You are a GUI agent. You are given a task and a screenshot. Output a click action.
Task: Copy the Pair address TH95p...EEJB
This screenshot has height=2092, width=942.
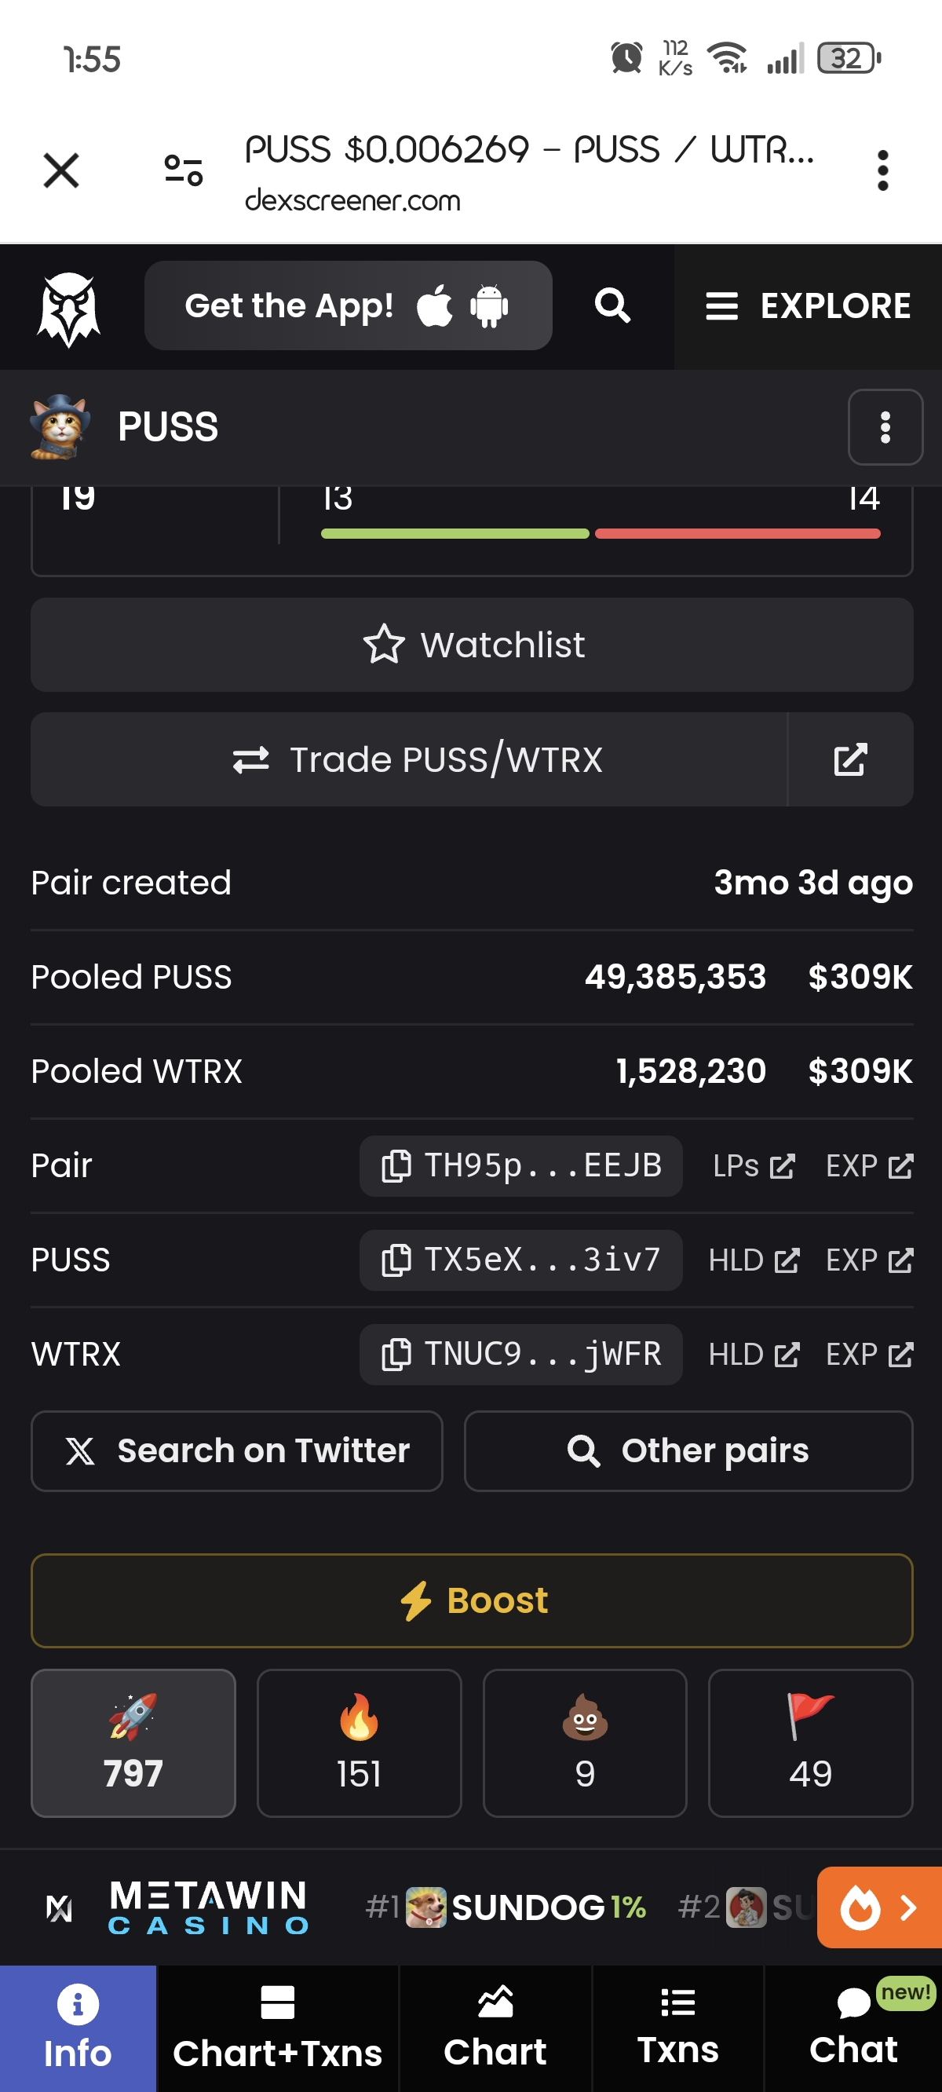click(x=520, y=1165)
